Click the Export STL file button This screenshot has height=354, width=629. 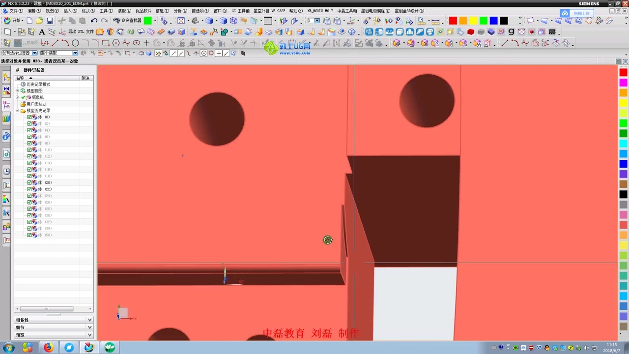coord(81,32)
